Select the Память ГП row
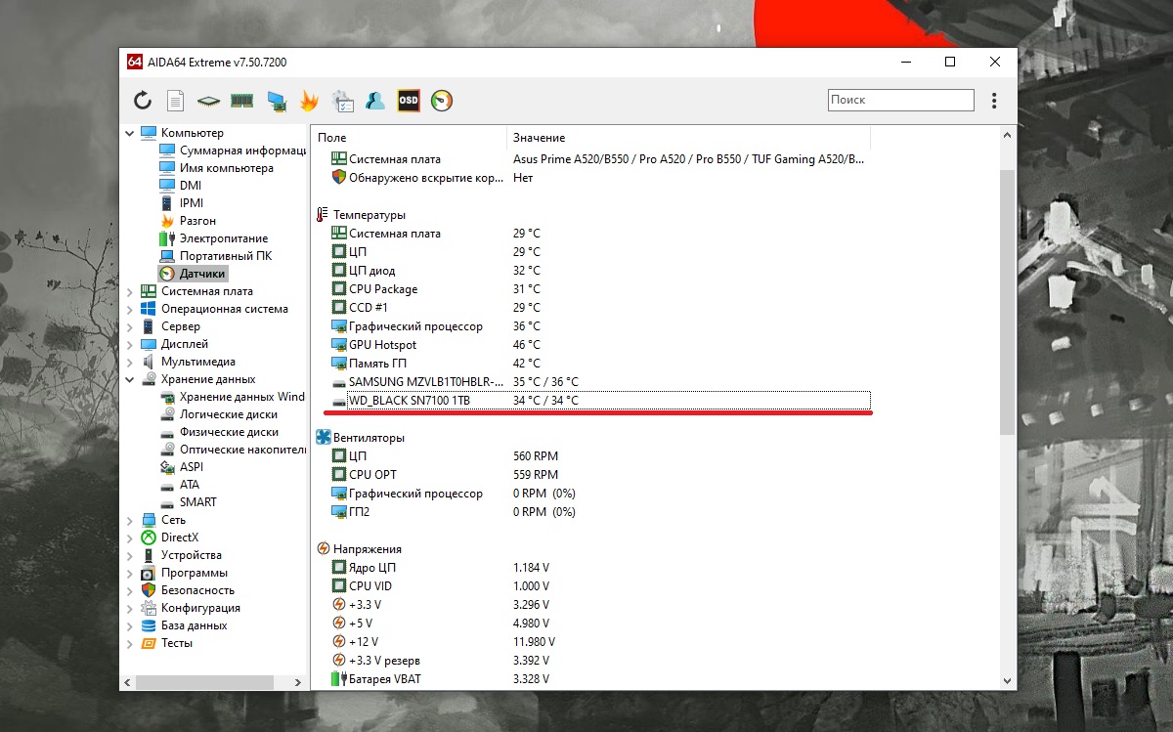This screenshot has width=1173, height=732. coord(600,364)
